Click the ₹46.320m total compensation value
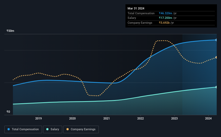Viewport: 221px width, 137px height. (166, 13)
